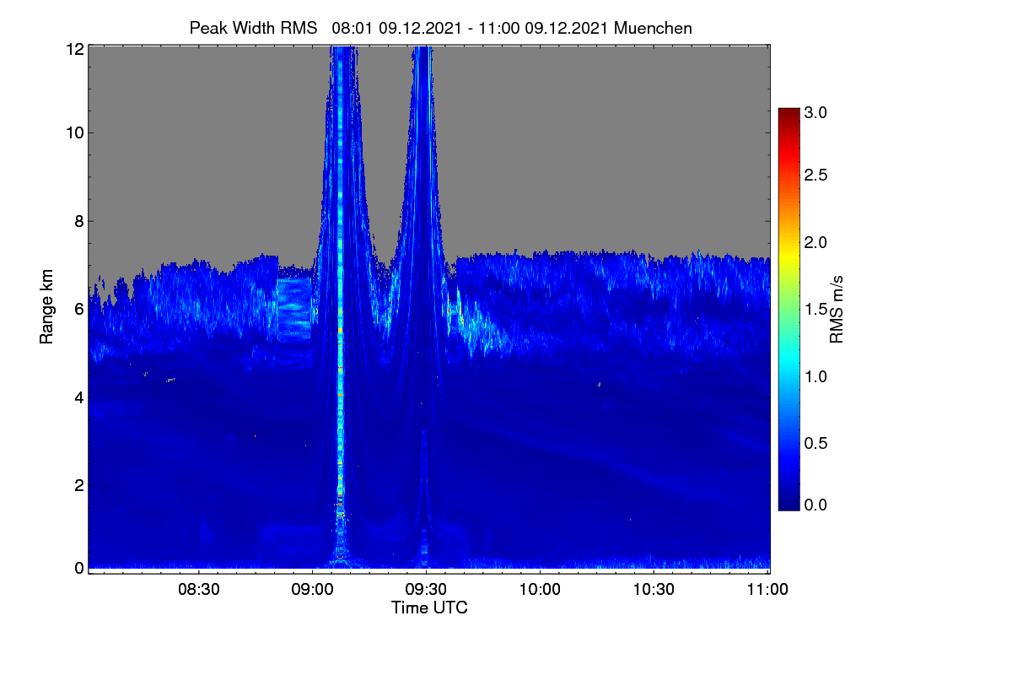This screenshot has width=1012, height=675.
Task: Click the 3.0 colorbar value label
Action: tap(816, 112)
